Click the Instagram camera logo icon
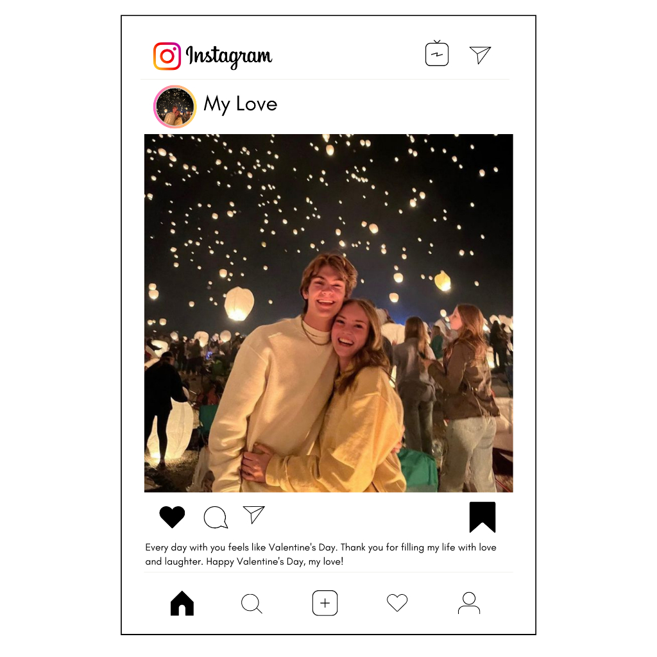657x657 pixels. coord(167,56)
